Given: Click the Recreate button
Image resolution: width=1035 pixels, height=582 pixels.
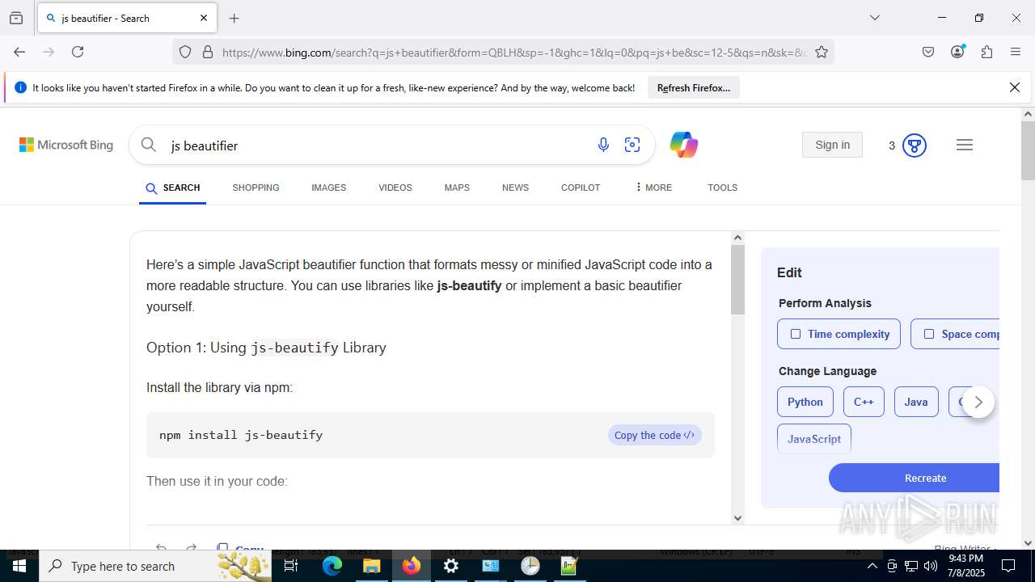Looking at the screenshot, I should click(915, 478).
